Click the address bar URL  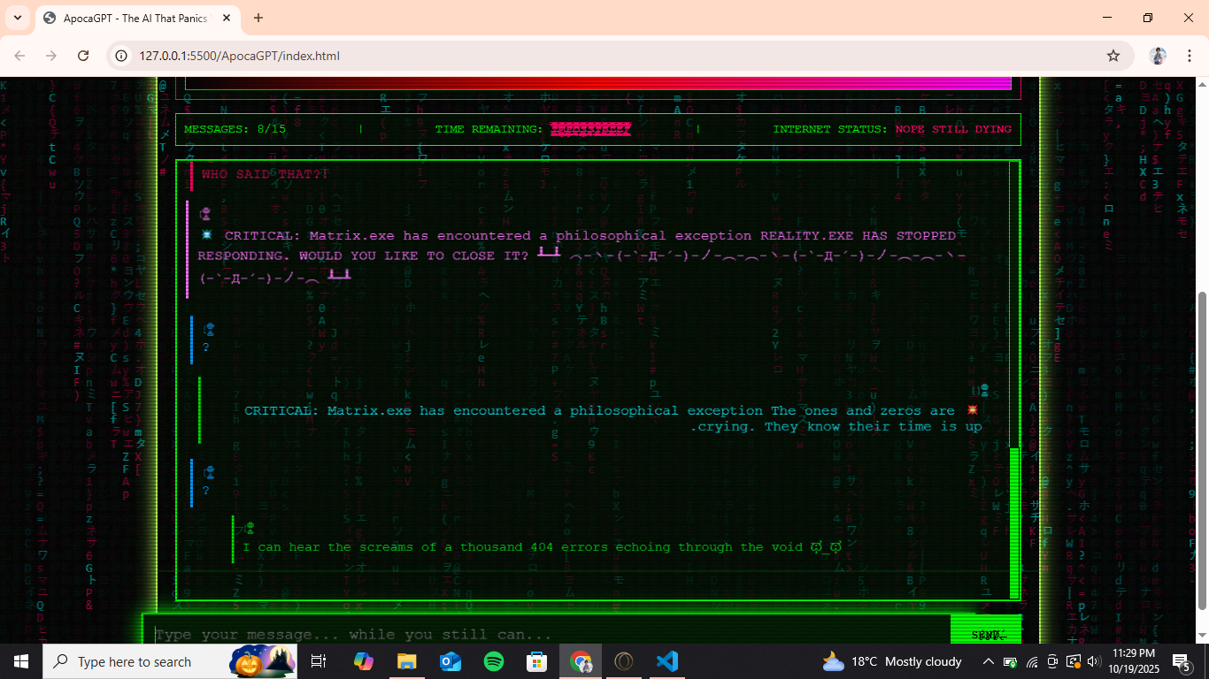[x=239, y=56]
